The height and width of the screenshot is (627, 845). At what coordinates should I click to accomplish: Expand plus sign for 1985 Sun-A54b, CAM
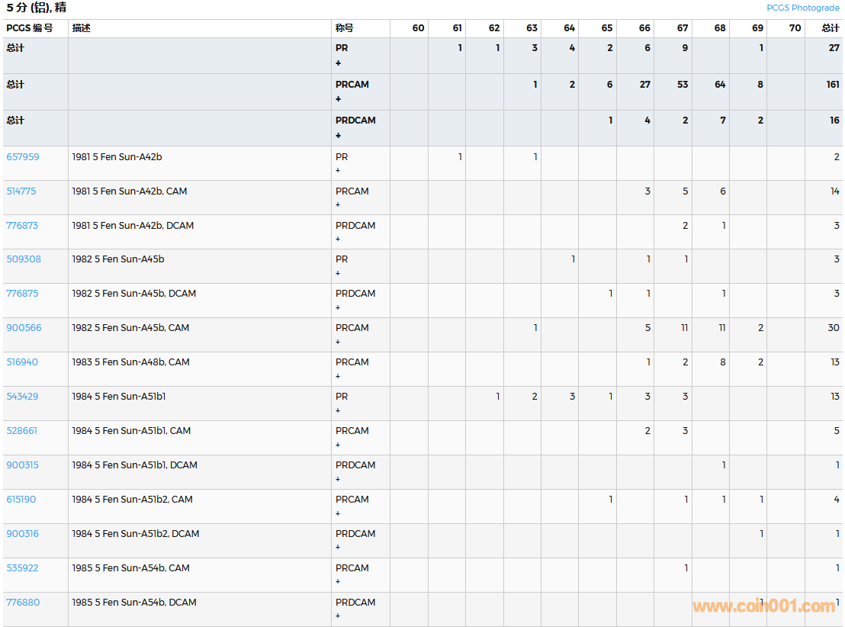339,582
